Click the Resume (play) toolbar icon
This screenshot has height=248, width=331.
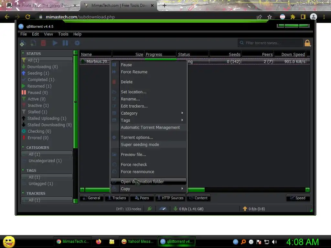point(55,43)
